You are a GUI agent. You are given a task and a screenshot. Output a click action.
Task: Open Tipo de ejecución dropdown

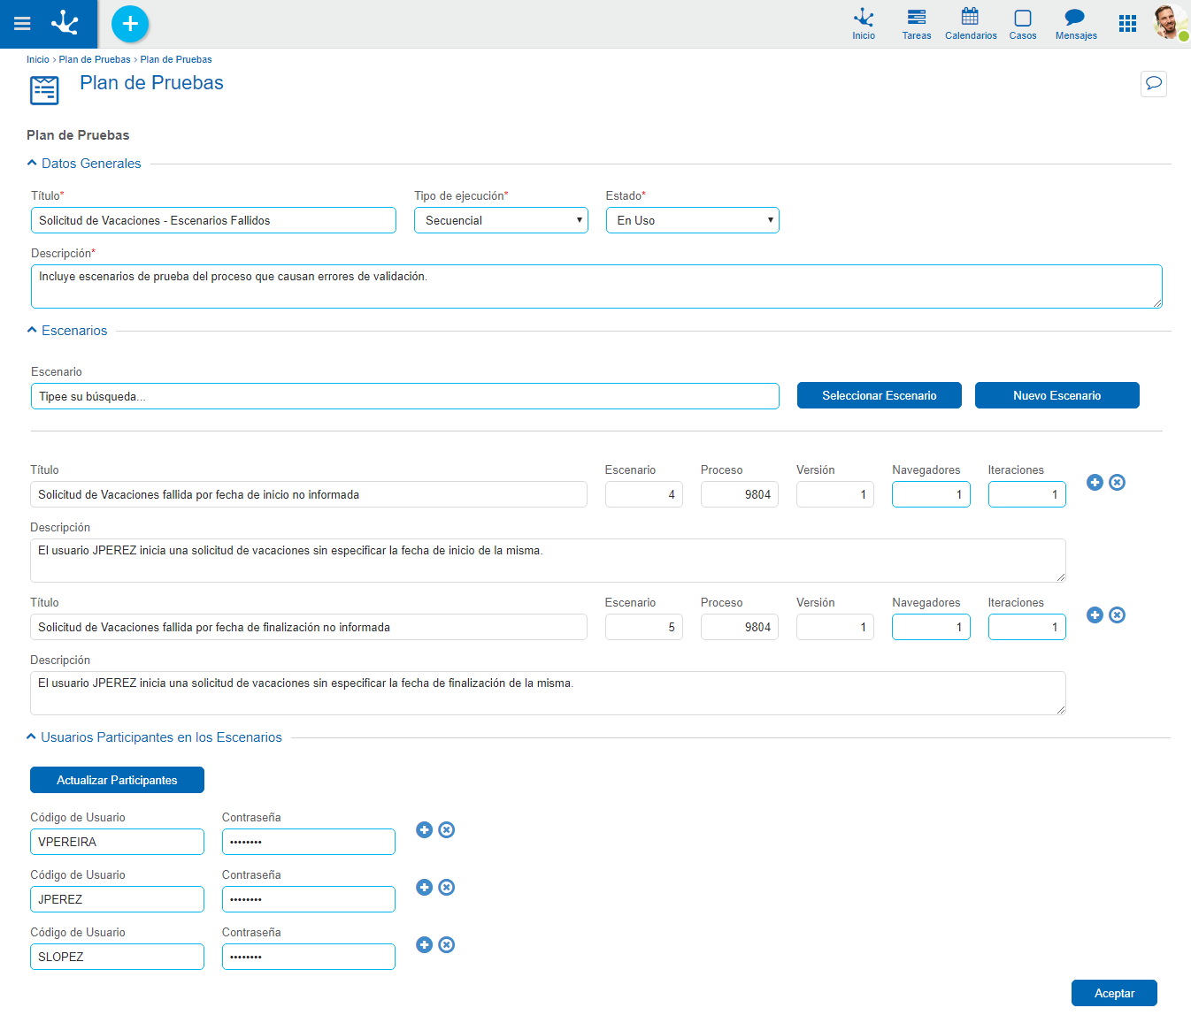pos(501,220)
